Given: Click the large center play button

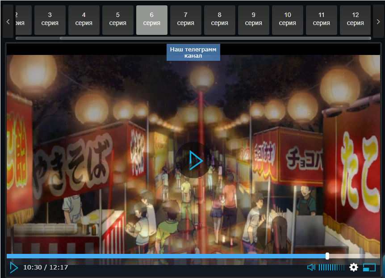Looking at the screenshot, I should [x=193, y=160].
